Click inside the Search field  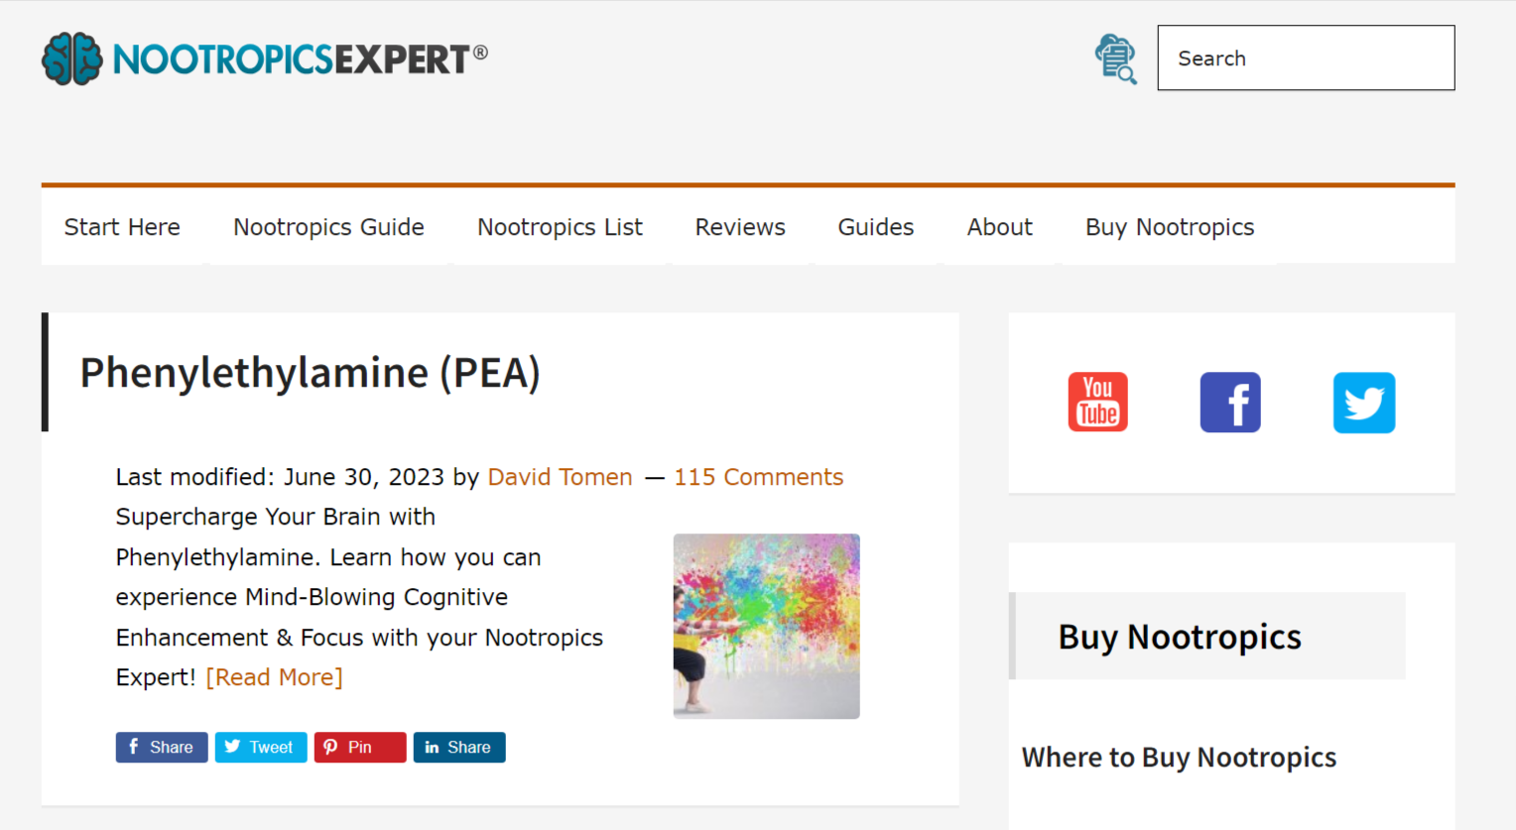[1306, 59]
